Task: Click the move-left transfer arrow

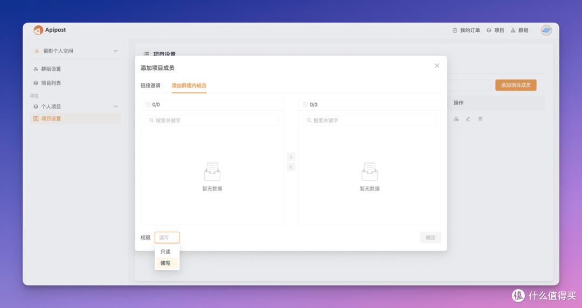Action: click(x=291, y=167)
